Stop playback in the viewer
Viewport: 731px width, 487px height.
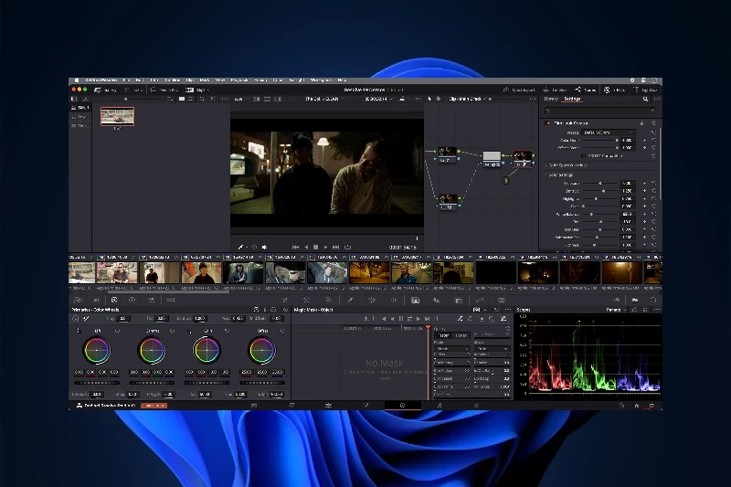315,247
